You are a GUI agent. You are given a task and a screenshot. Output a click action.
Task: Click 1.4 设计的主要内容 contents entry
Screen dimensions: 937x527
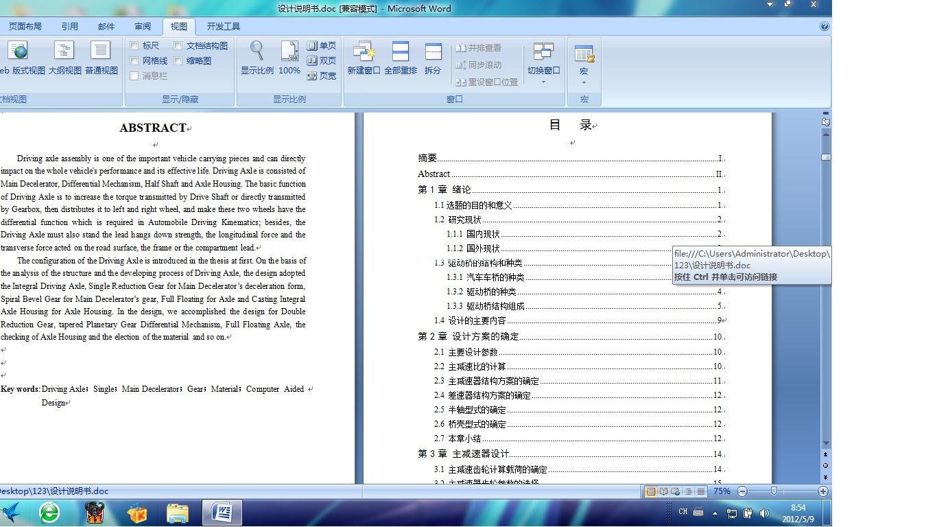click(x=580, y=320)
